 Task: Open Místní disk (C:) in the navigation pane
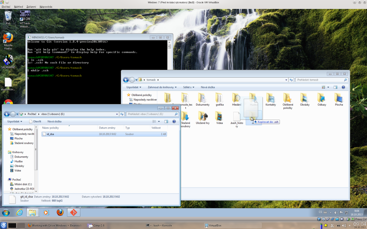point(21,184)
